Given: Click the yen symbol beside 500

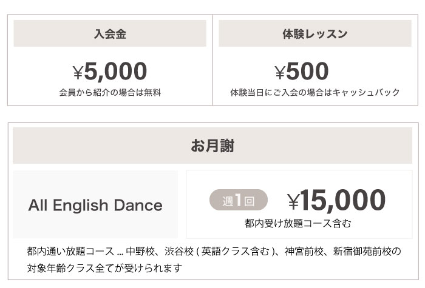Looking at the screenshot, I should (280, 73).
